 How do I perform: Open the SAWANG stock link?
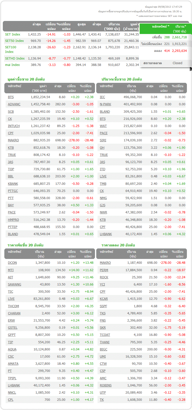click(x=15, y=284)
